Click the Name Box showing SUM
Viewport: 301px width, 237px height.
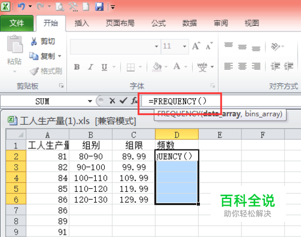(x=43, y=101)
